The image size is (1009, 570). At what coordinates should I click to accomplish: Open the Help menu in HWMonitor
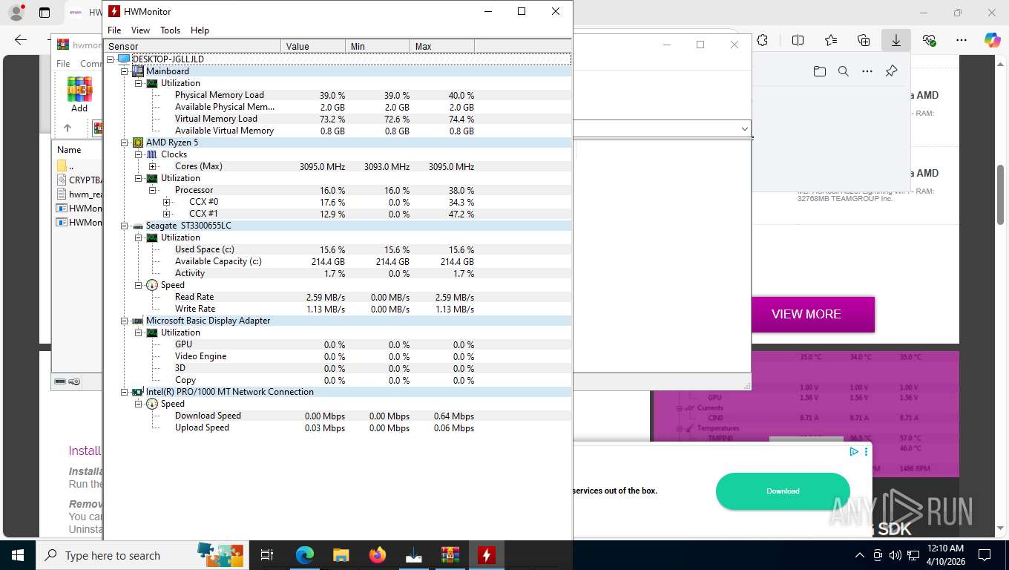pos(200,30)
